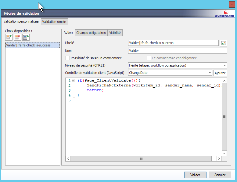Switch to the Validation simple tab

click(x=54, y=22)
